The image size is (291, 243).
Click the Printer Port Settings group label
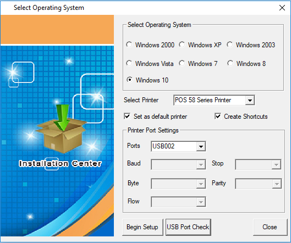coord(153,130)
